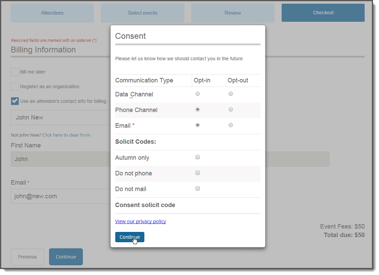Screen dimensions: 379x275
Task: Select Opt-out for Email
Action: click(x=230, y=125)
